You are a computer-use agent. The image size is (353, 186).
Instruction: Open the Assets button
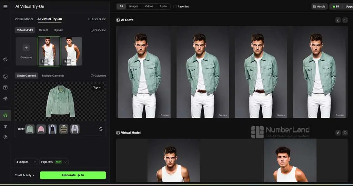[319, 7]
